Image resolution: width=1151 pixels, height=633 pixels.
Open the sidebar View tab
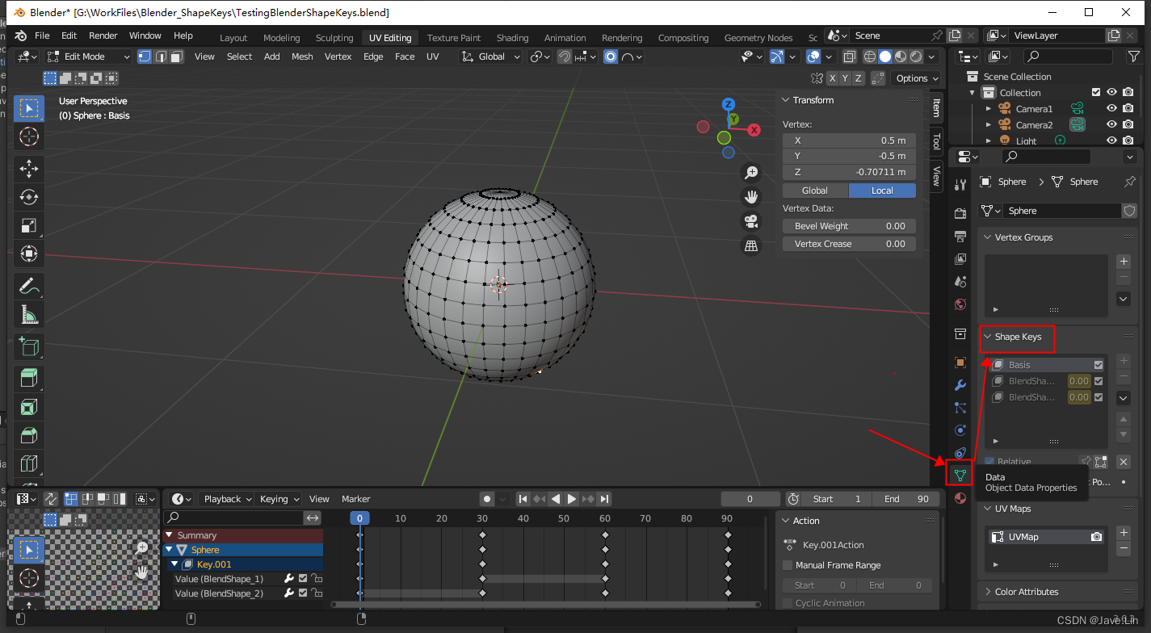click(x=936, y=175)
